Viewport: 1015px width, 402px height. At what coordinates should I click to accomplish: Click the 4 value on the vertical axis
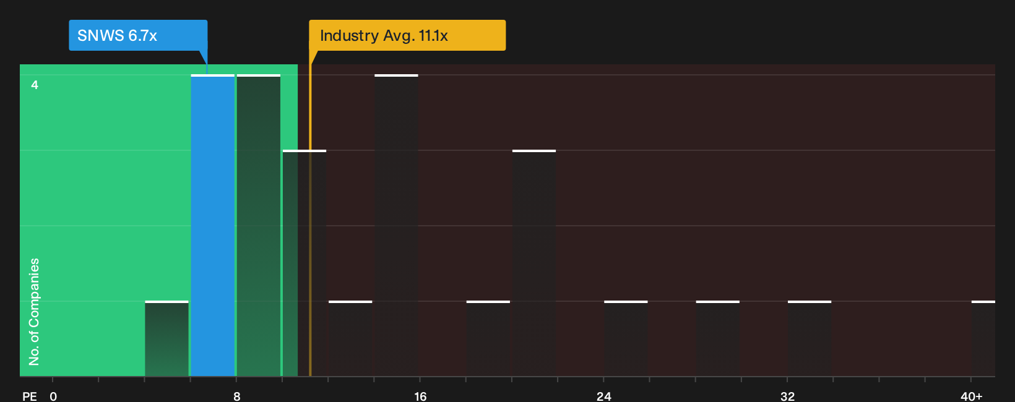click(x=35, y=85)
